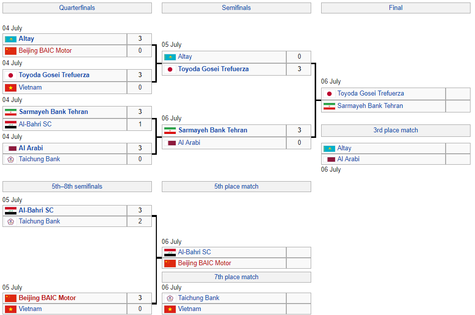Open Al Arabi link in 3rd place match
This screenshot has width=475, height=315.
[x=349, y=159]
